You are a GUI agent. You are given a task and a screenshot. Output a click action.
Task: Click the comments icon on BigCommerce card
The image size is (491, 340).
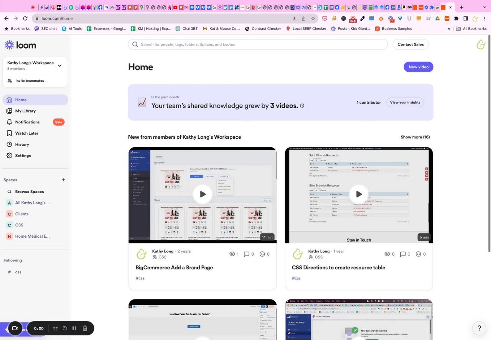point(247,254)
